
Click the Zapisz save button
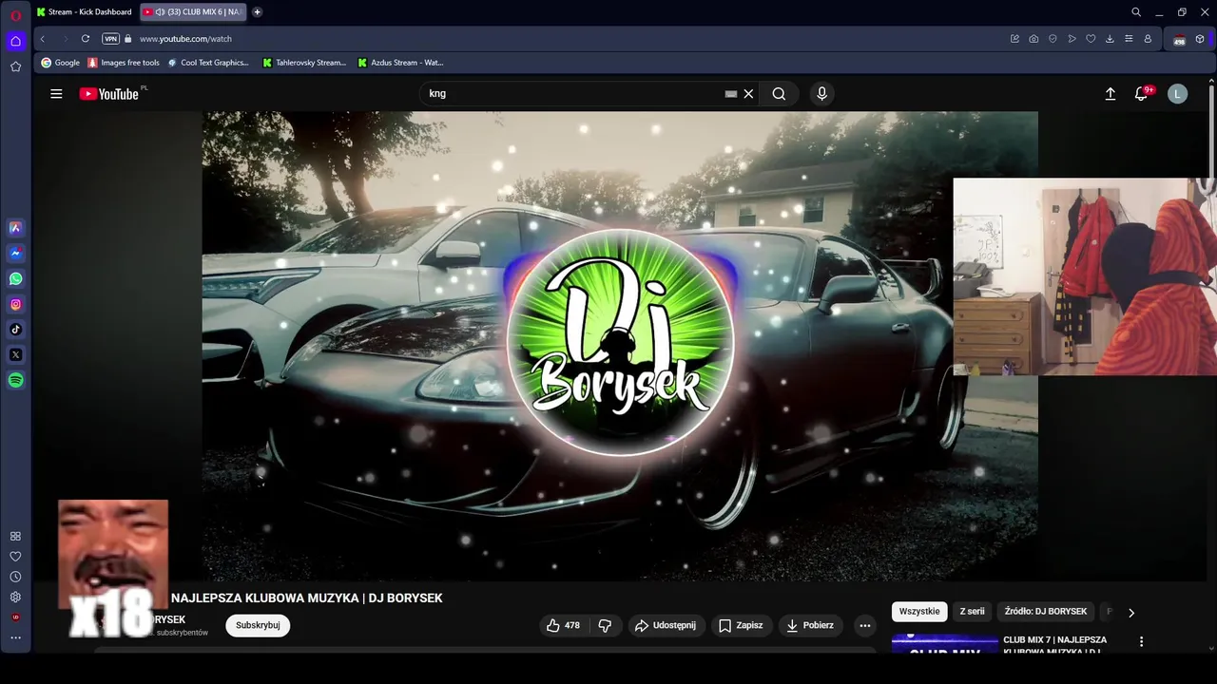[741, 625]
